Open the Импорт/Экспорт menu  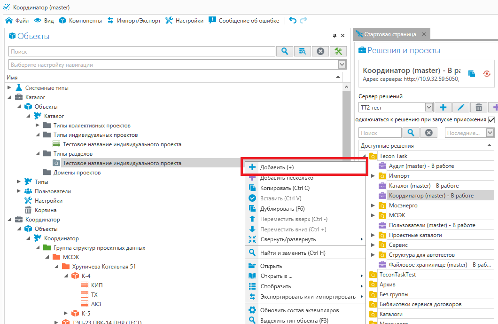click(x=134, y=21)
